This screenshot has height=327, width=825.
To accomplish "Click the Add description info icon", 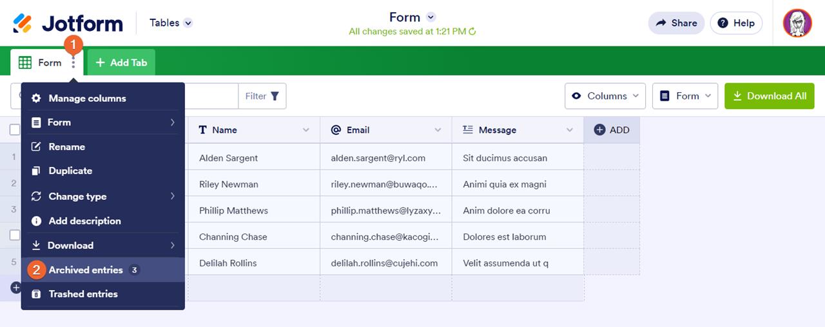I will pos(36,221).
